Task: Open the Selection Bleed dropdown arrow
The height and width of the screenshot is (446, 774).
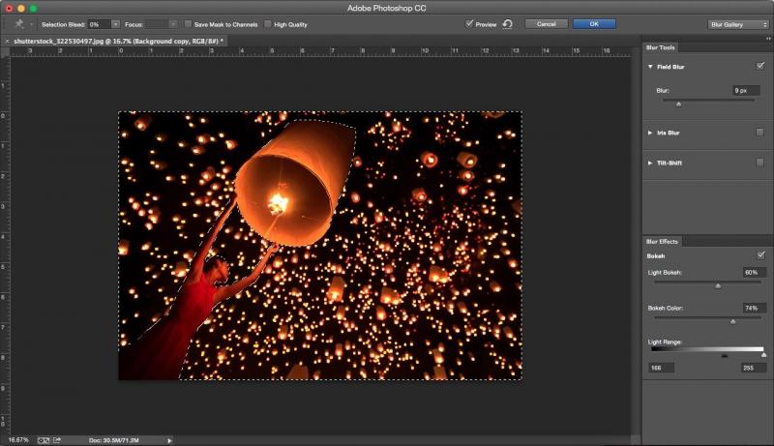Action: [x=115, y=23]
